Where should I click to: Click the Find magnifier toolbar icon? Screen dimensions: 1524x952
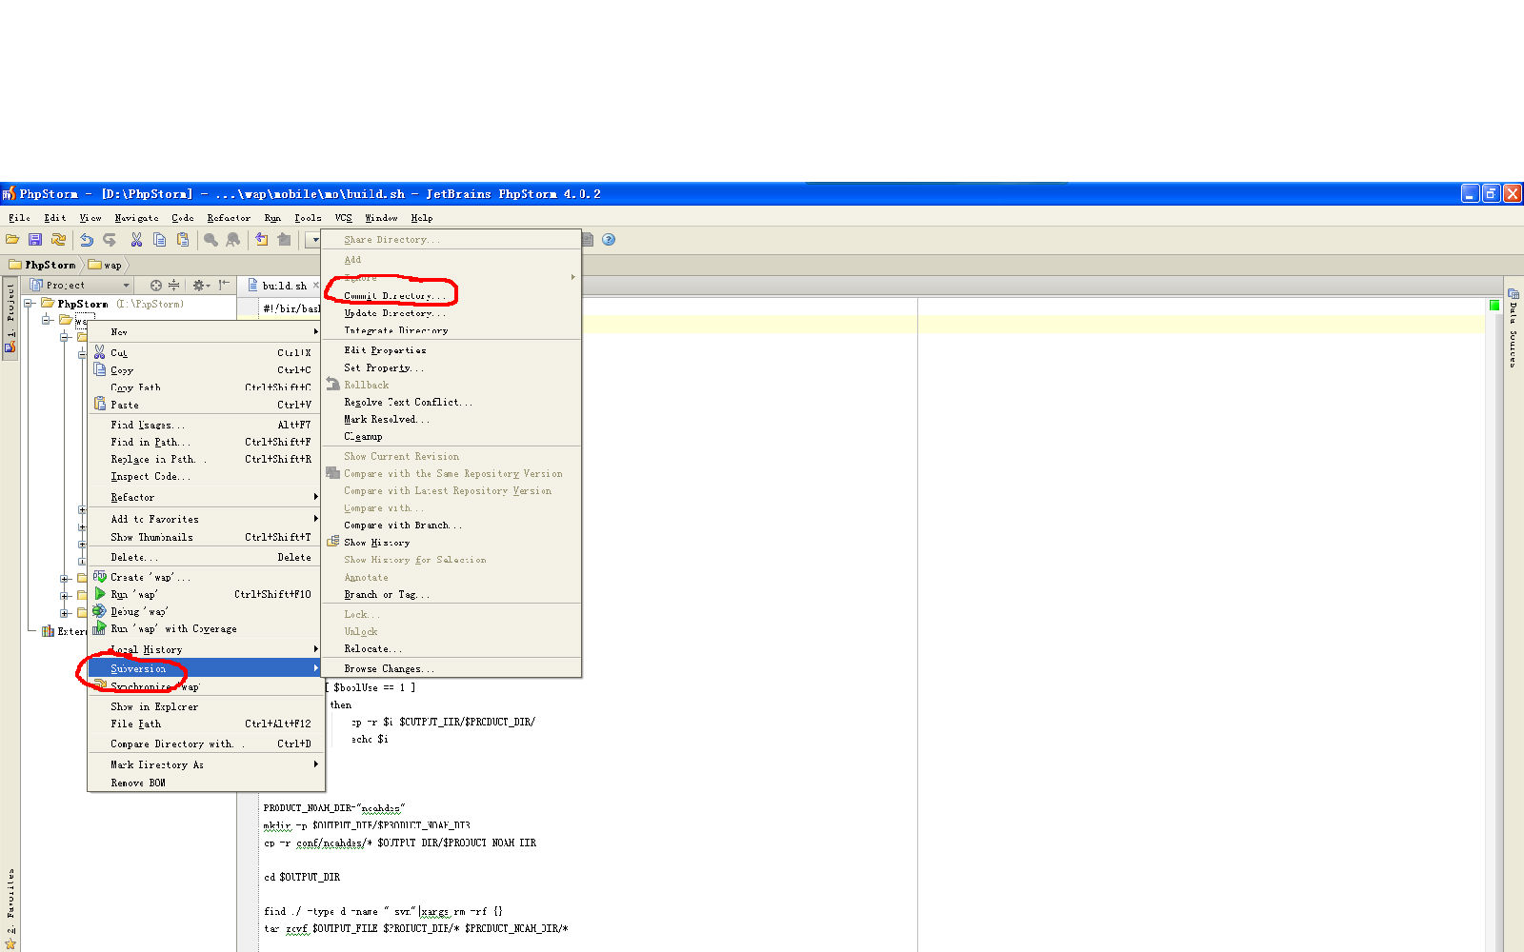211,240
